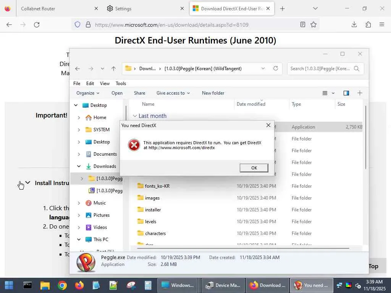Image resolution: width=391 pixels, height=293 pixels.
Task: Close the You need DirectX dialog
Action: tap(268, 125)
